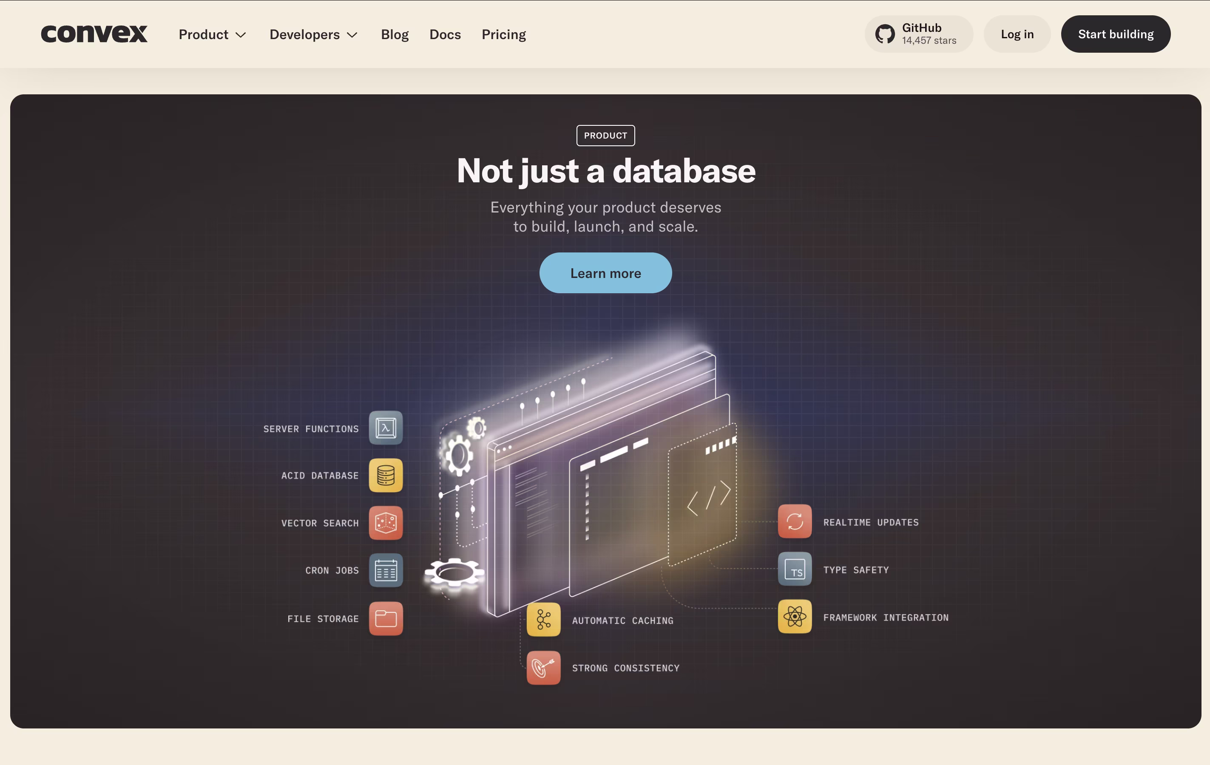Expand the Product dropdown menu
Image resolution: width=1210 pixels, height=765 pixels.
pyautogui.click(x=212, y=34)
